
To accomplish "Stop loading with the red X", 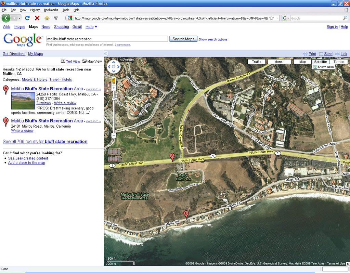I will click(37, 18).
